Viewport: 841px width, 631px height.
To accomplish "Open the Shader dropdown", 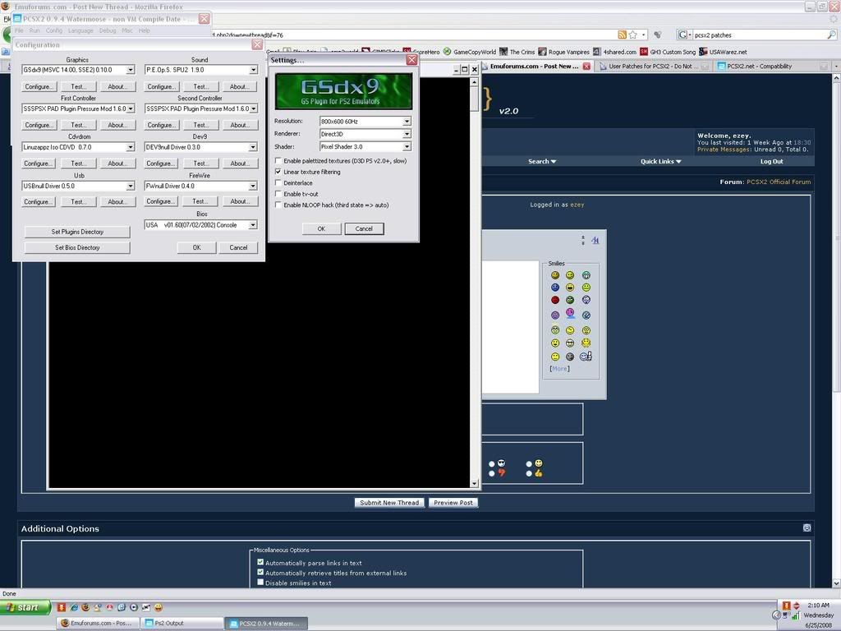I will 407,146.
